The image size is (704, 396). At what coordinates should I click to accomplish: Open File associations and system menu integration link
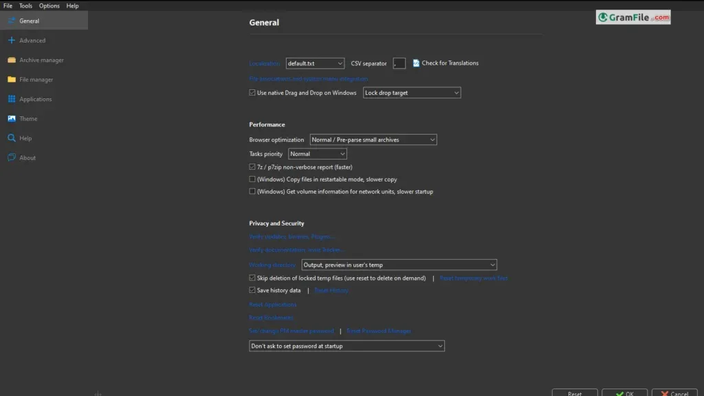click(x=309, y=78)
